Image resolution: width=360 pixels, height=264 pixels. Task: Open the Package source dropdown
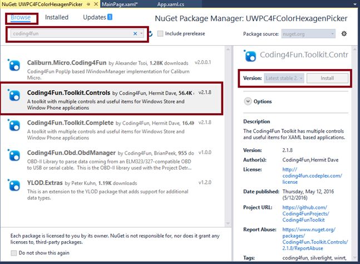pos(308,34)
